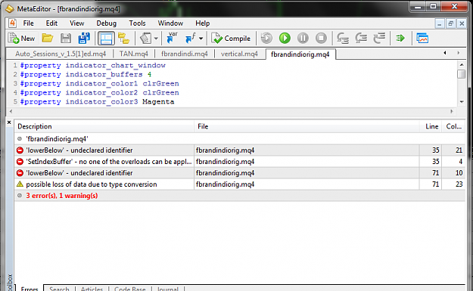Open the View menu
Image resolution: width=473 pixels, height=291 pixels.
coord(77,23)
